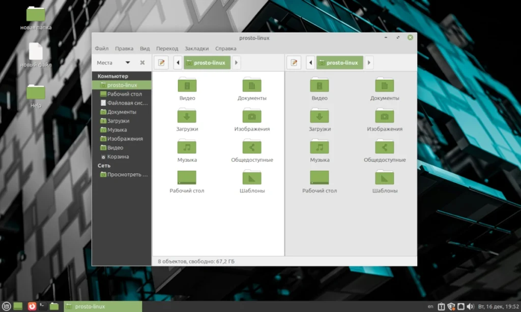The width and height of the screenshot is (521, 312).
Task: Select Музыка folder in right pane
Action: click(320, 151)
